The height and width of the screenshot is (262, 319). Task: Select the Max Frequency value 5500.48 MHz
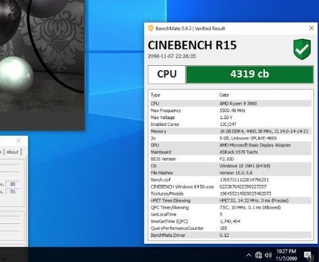[x=233, y=110]
